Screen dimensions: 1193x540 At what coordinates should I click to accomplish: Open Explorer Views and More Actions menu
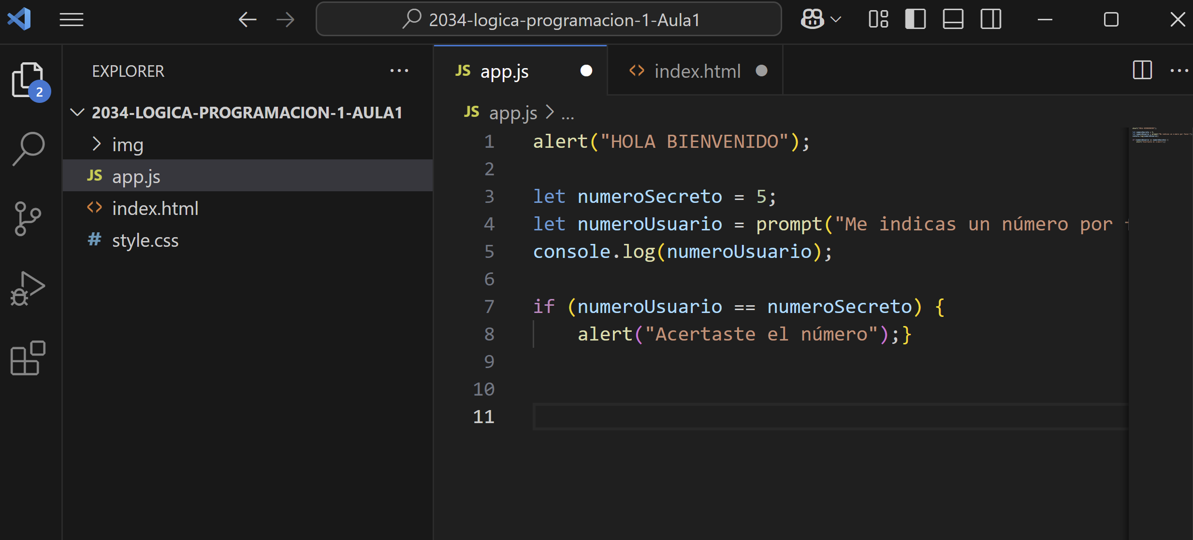pyautogui.click(x=399, y=71)
